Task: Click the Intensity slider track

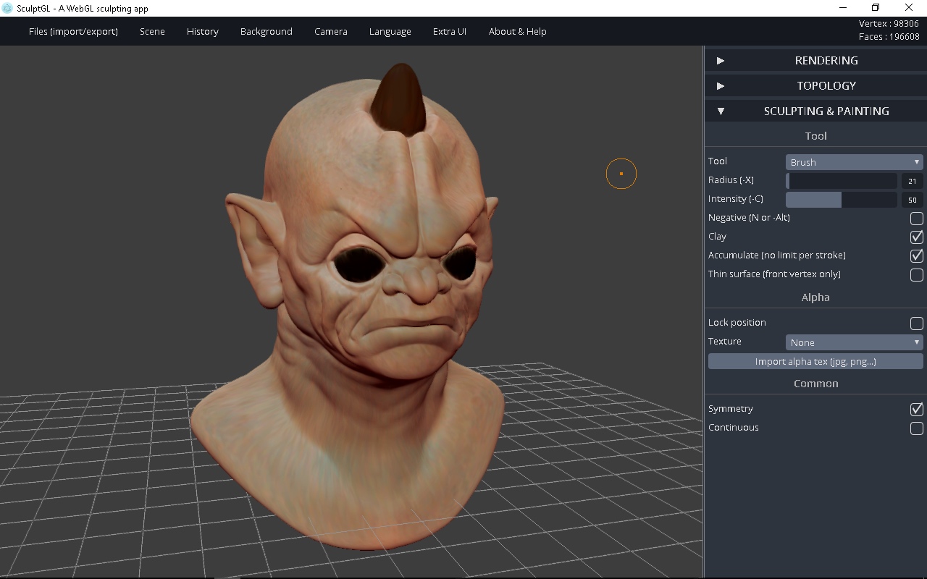Action: coord(842,200)
